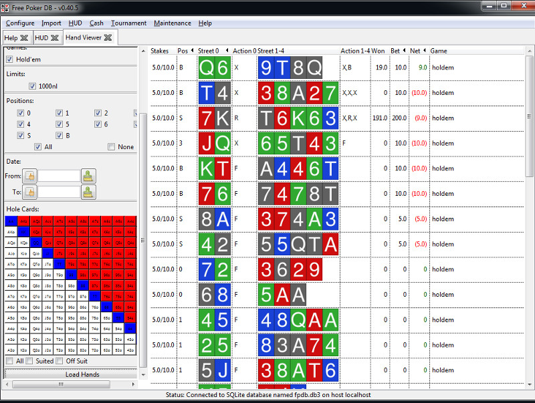Screen dimensions: 535x403
Task: Click sort arrow next to Pos column
Action: (x=192, y=51)
